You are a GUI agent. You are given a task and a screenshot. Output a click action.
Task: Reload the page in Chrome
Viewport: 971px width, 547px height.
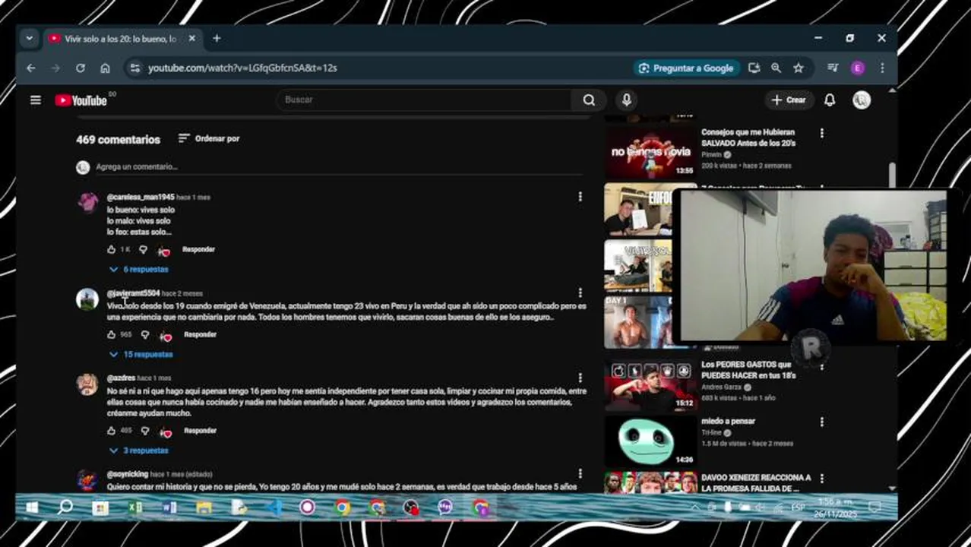[81, 68]
